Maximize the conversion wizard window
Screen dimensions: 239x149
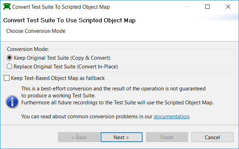(x=208, y=7)
